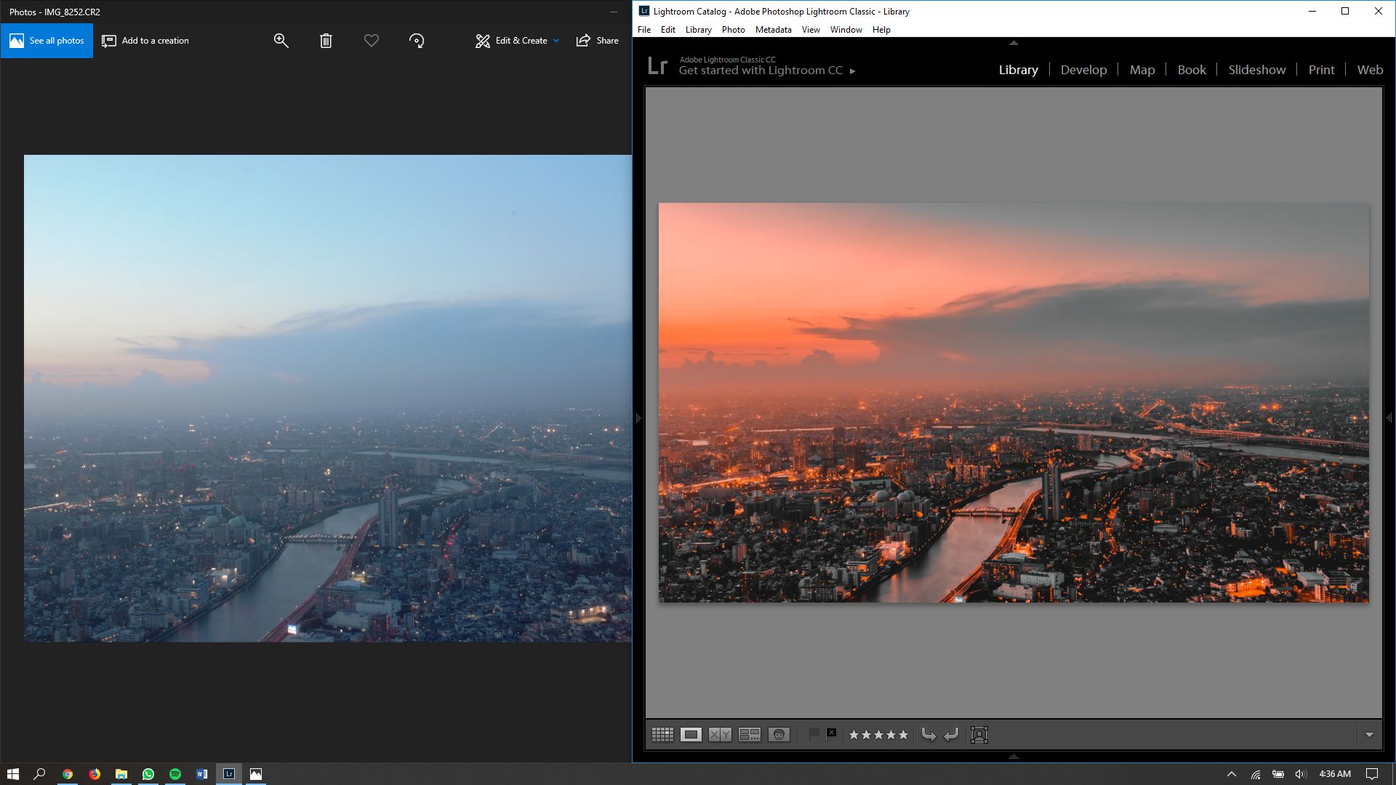Open Compare view in Lightroom
This screenshot has width=1396, height=785.
(721, 734)
